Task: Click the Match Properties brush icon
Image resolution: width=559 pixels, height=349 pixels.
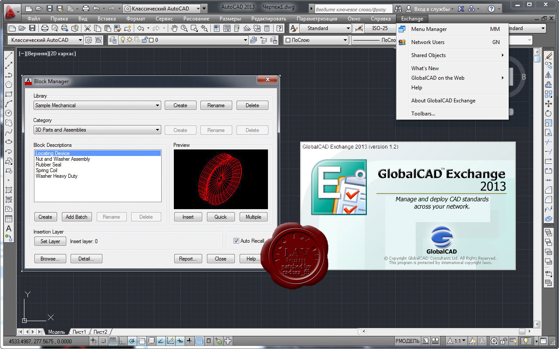Action: 118,28
